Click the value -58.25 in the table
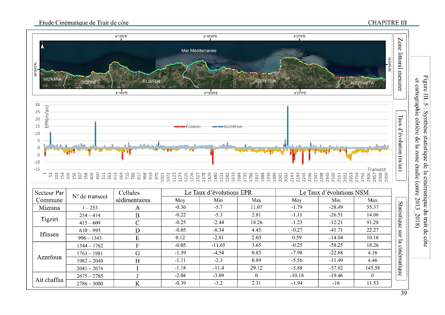 click(336, 245)
